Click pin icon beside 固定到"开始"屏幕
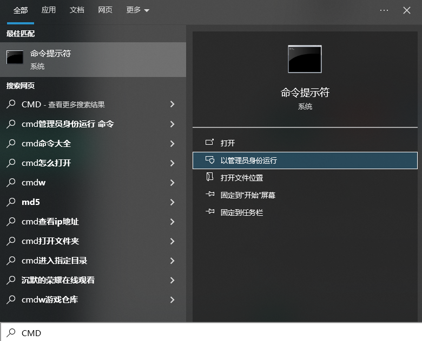Screen dimensions: 422x341 click(x=210, y=194)
